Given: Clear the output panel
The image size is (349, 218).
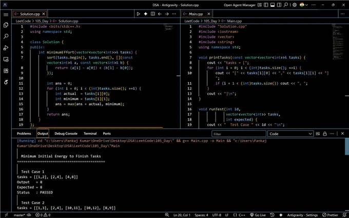Looking at the screenshot, I should pyautogui.click(x=318, y=134).
